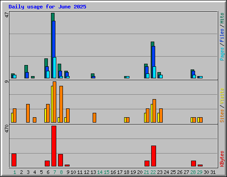Click the day '10' label on the bottom axis
This screenshot has height=177, width=227.
(73, 172)
